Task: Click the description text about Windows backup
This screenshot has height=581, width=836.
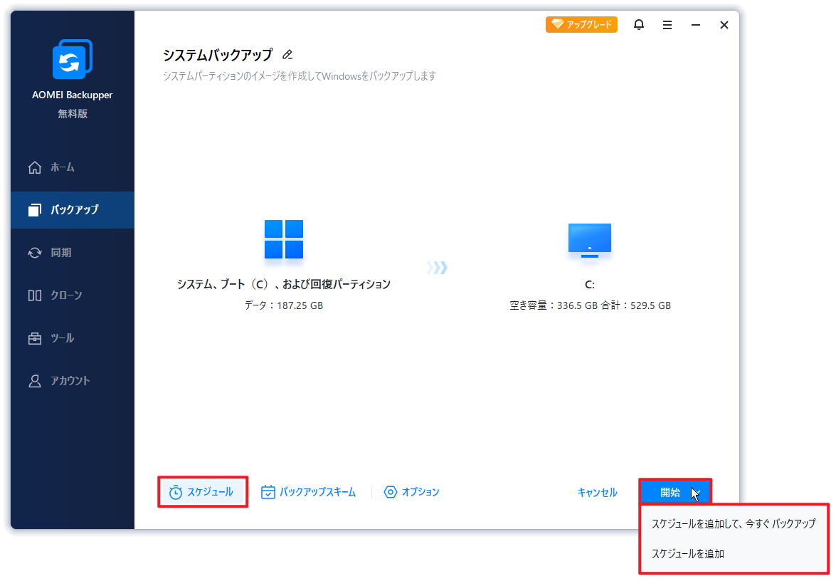Action: 299,76
